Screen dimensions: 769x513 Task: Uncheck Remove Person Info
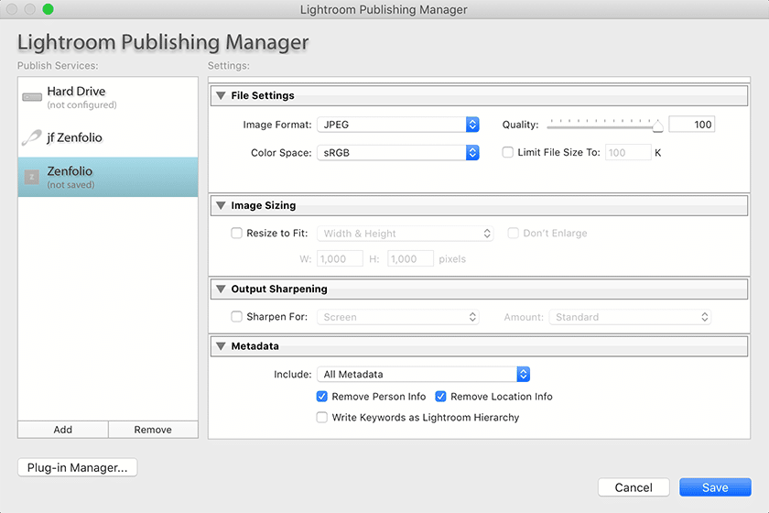coord(321,396)
